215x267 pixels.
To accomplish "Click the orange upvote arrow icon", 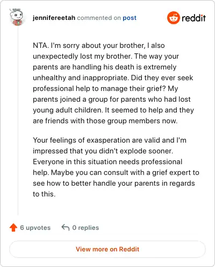I will click(x=13, y=228).
